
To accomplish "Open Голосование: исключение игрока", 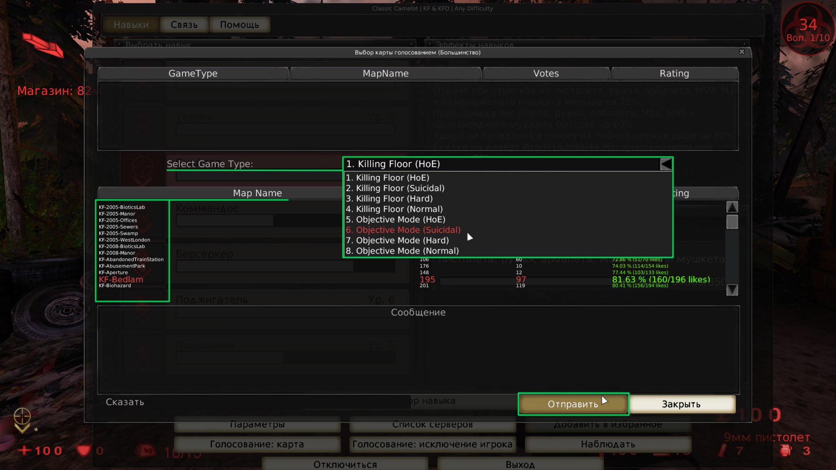I will click(x=433, y=444).
